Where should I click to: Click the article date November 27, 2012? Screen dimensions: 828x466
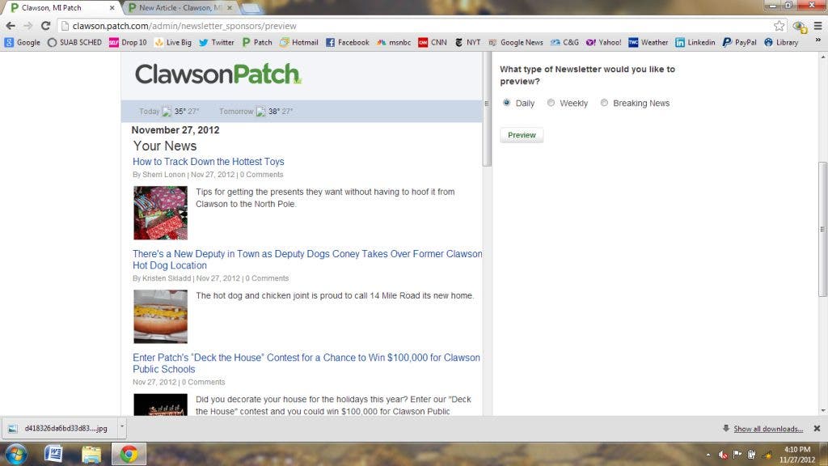coord(175,130)
